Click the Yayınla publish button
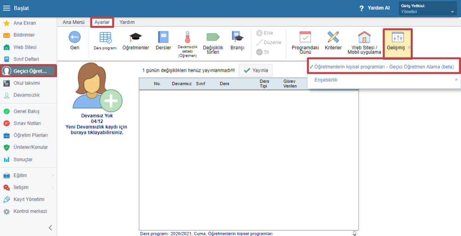This screenshot has width=461, height=236. pos(255,70)
